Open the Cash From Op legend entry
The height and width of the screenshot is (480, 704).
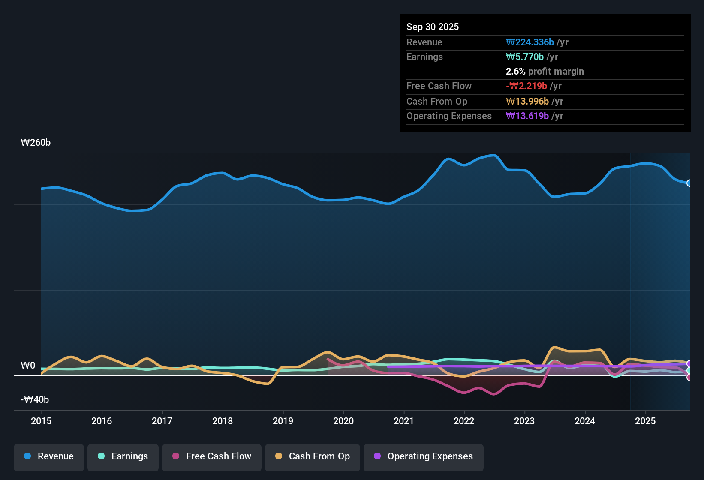[x=312, y=456]
